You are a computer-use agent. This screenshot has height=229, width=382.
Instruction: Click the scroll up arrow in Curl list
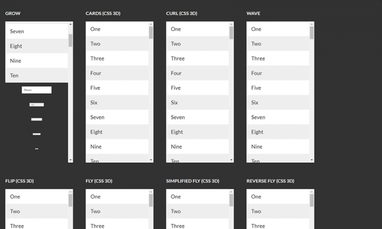point(231,24)
